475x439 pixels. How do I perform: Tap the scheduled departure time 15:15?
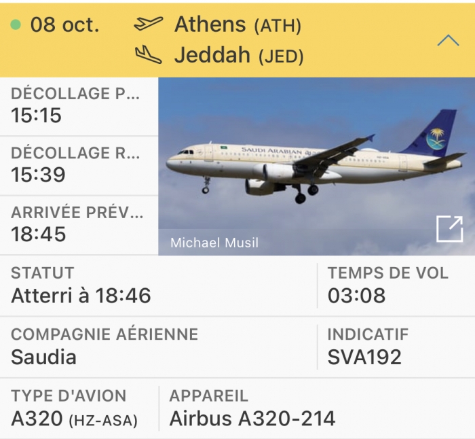pyautogui.click(x=37, y=116)
